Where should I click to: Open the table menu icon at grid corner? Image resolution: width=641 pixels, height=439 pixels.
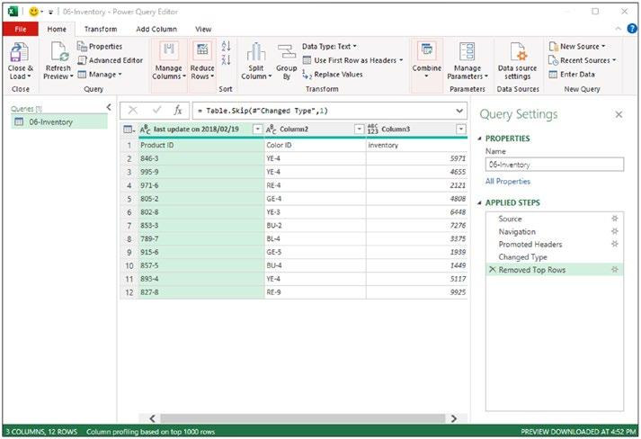tap(129, 130)
